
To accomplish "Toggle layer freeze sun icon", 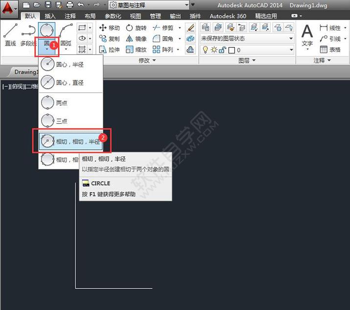I will coord(214,50).
